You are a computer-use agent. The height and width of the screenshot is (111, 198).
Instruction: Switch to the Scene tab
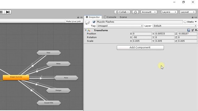point(123,17)
